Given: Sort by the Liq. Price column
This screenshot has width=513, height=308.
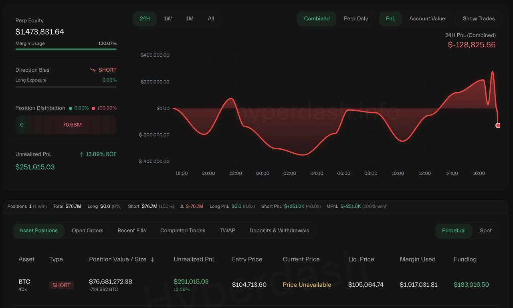Looking at the screenshot, I should coord(361,259).
